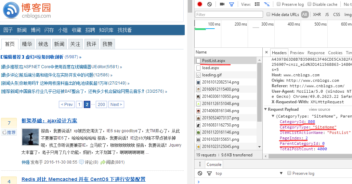Open the Console drawer tab
The image size is (352, 184).
pos(214,164)
